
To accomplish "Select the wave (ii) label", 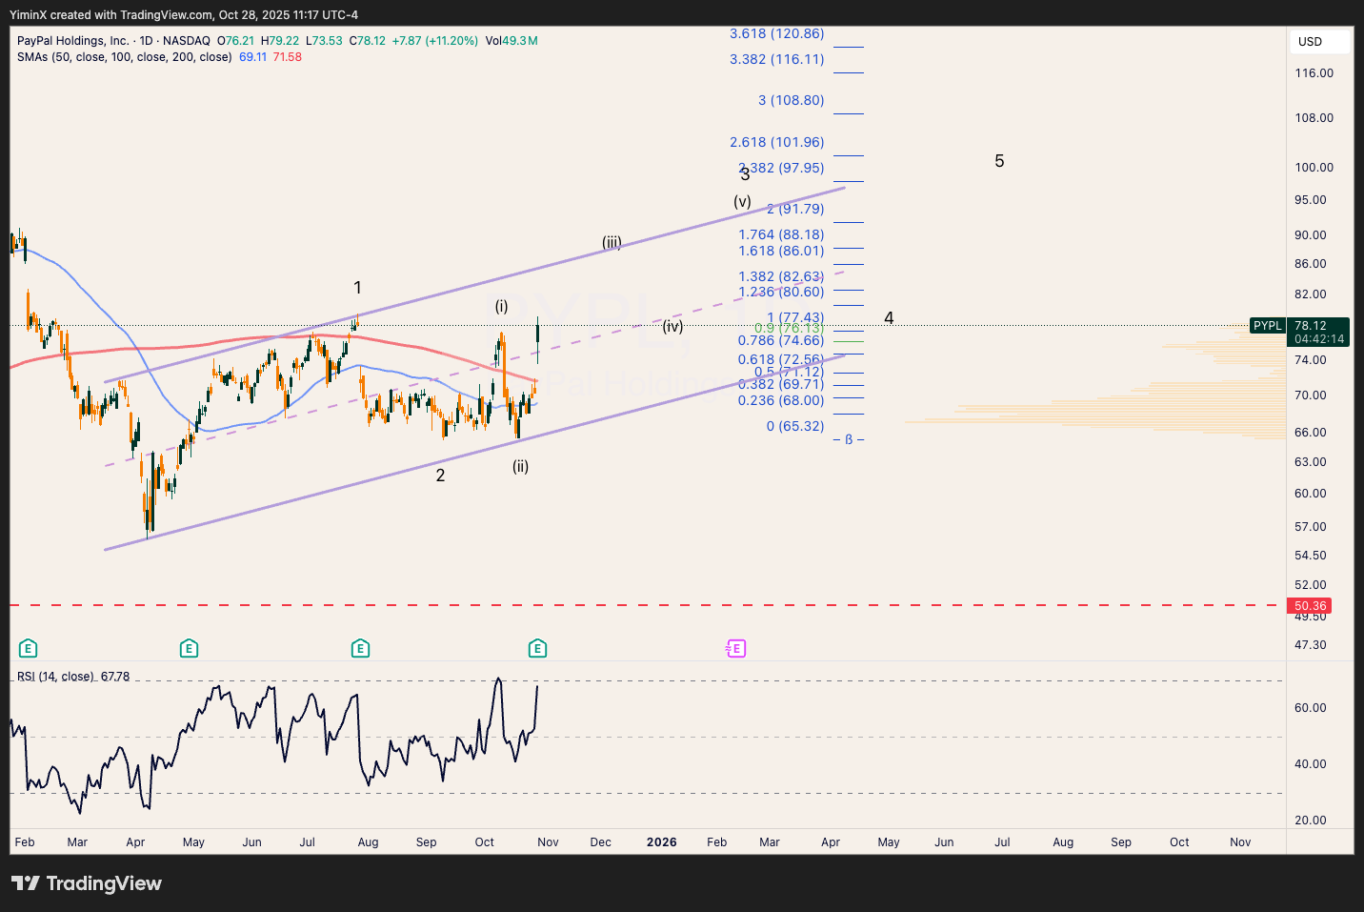I will point(521,466).
